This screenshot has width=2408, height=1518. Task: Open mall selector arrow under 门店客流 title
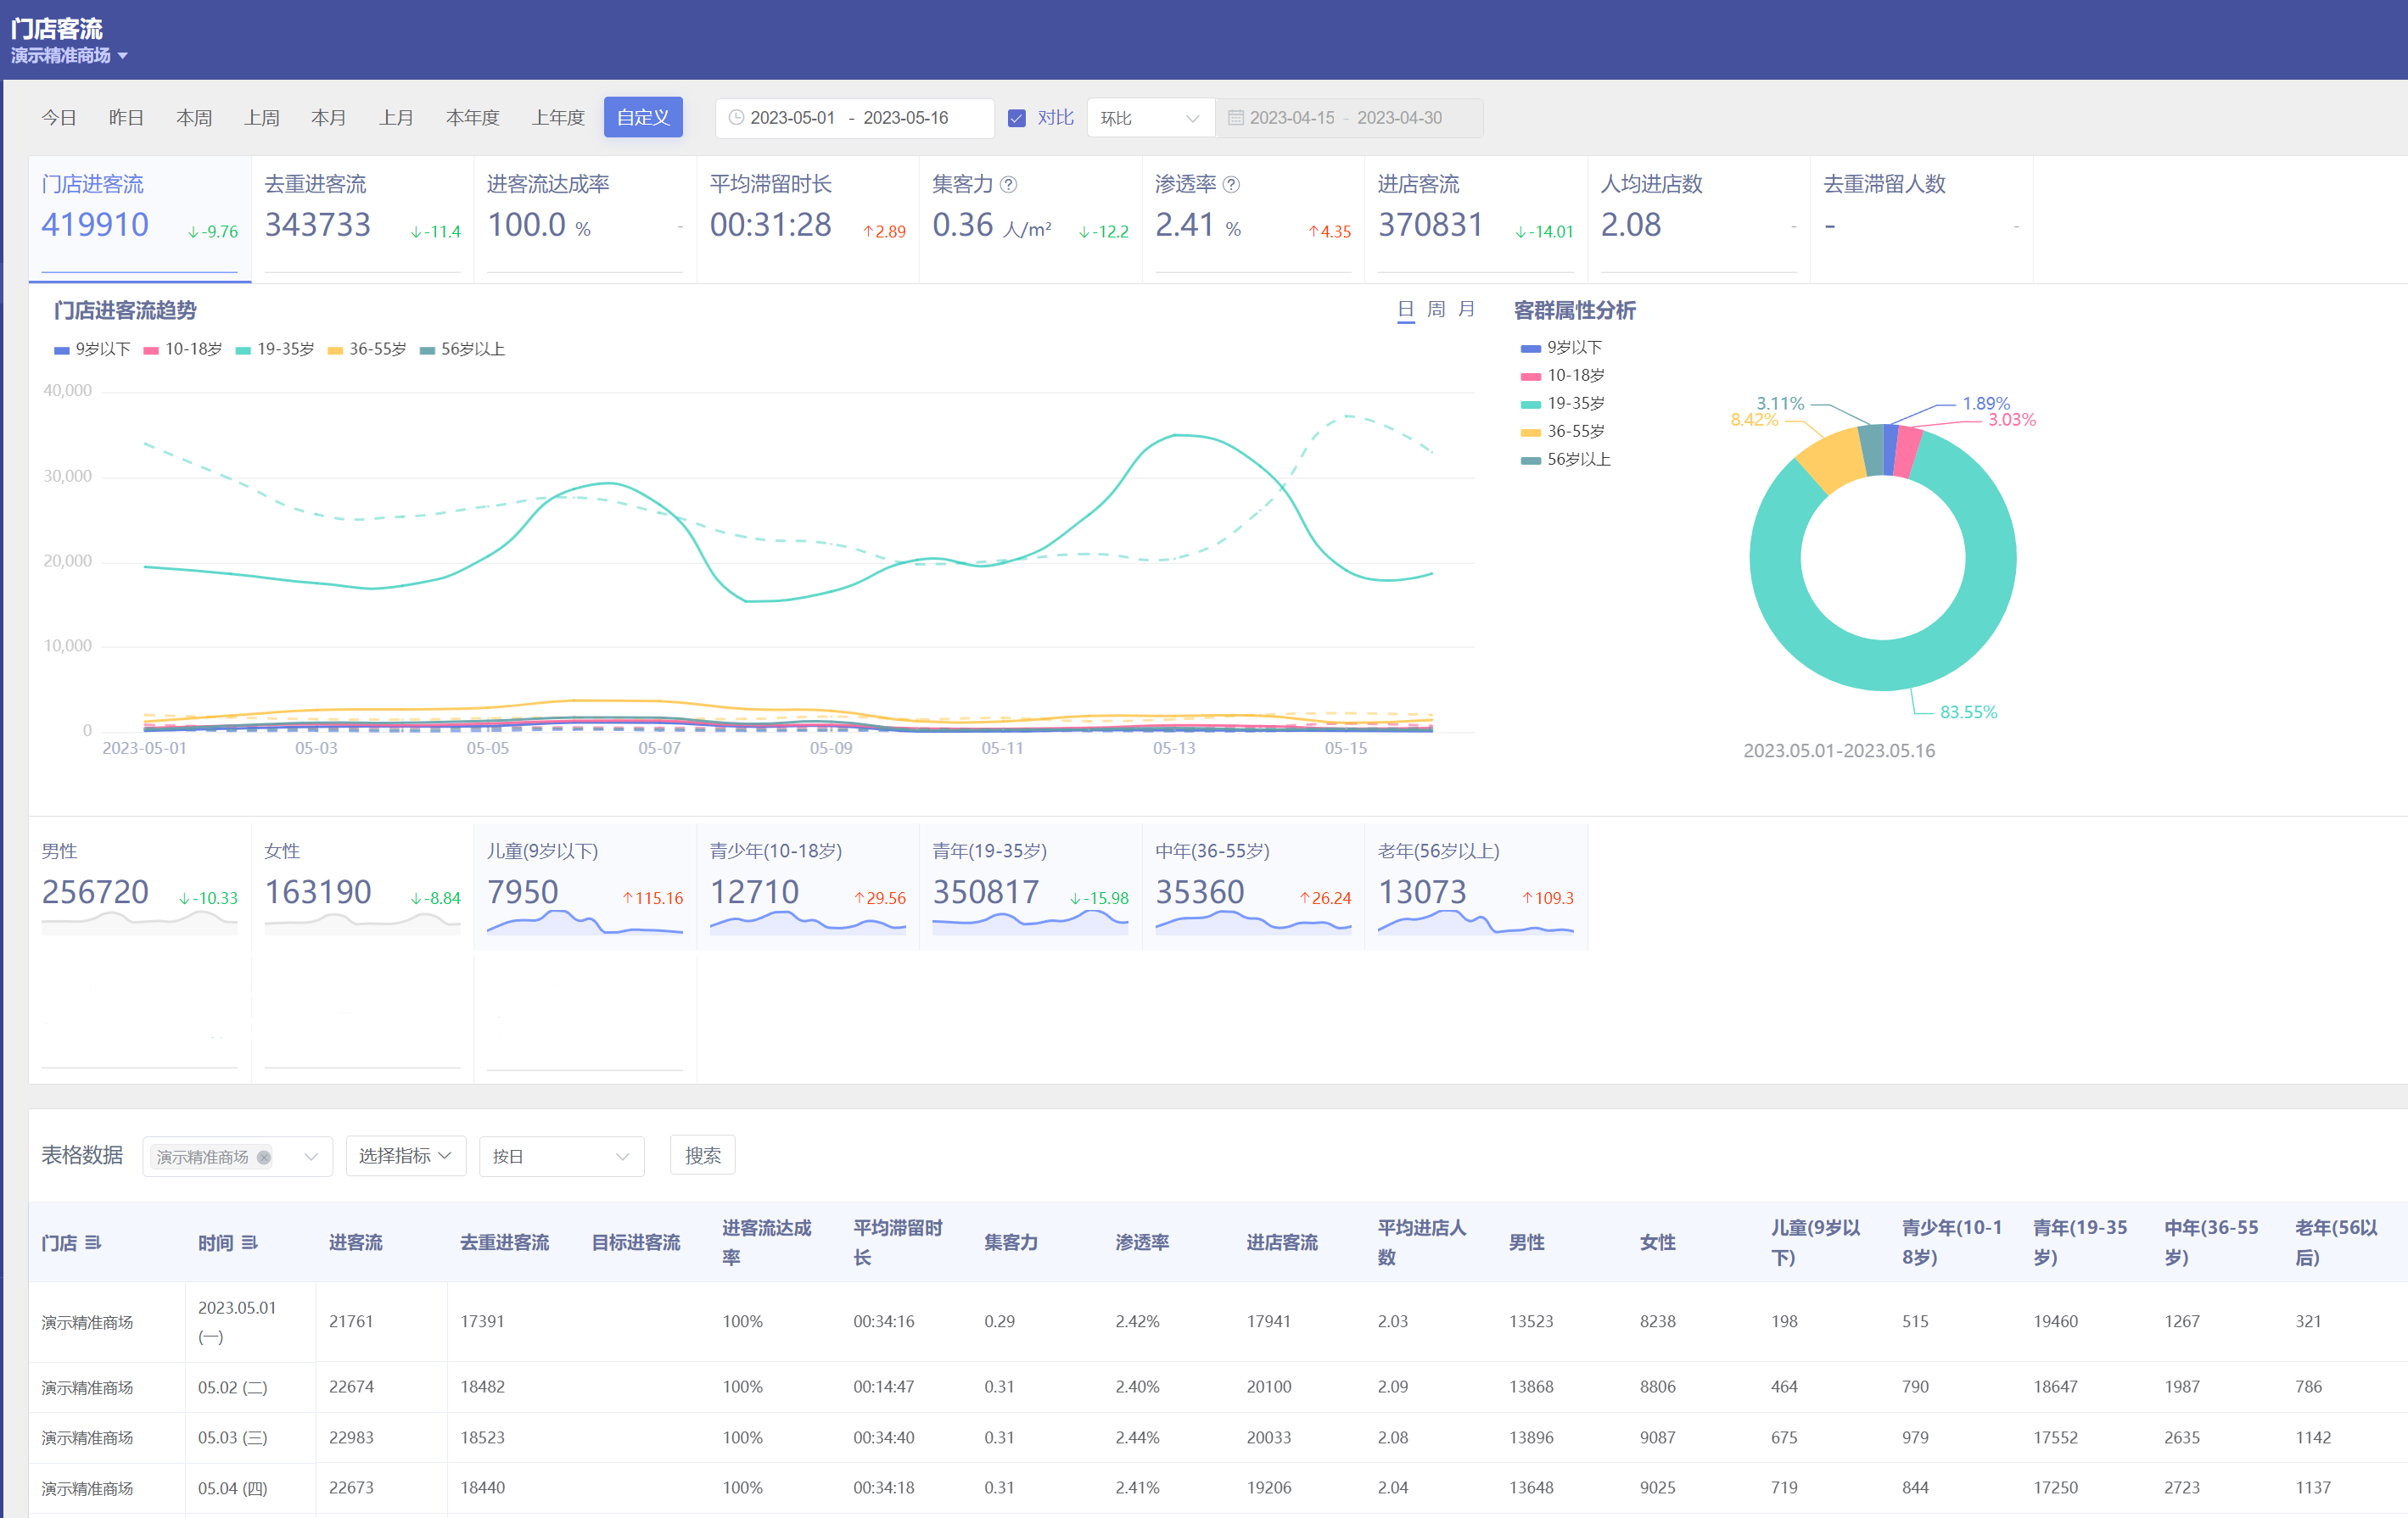123,56
